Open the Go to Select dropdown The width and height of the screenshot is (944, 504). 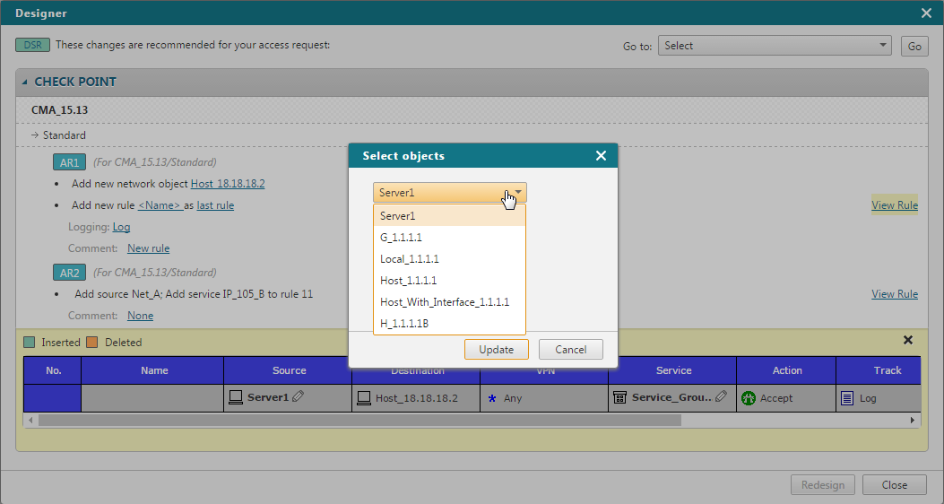pos(775,46)
